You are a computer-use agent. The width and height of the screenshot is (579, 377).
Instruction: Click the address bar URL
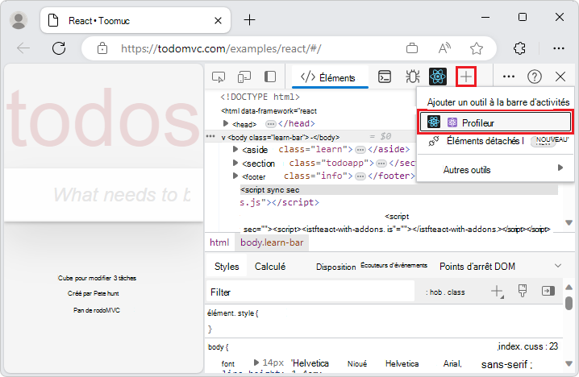(x=221, y=48)
